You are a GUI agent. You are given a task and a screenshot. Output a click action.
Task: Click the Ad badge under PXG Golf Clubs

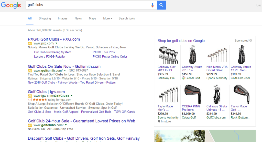point(30,44)
